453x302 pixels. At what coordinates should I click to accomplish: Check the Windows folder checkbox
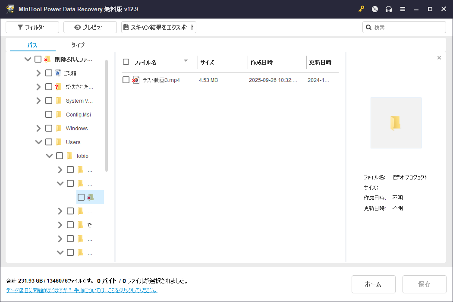(48, 128)
